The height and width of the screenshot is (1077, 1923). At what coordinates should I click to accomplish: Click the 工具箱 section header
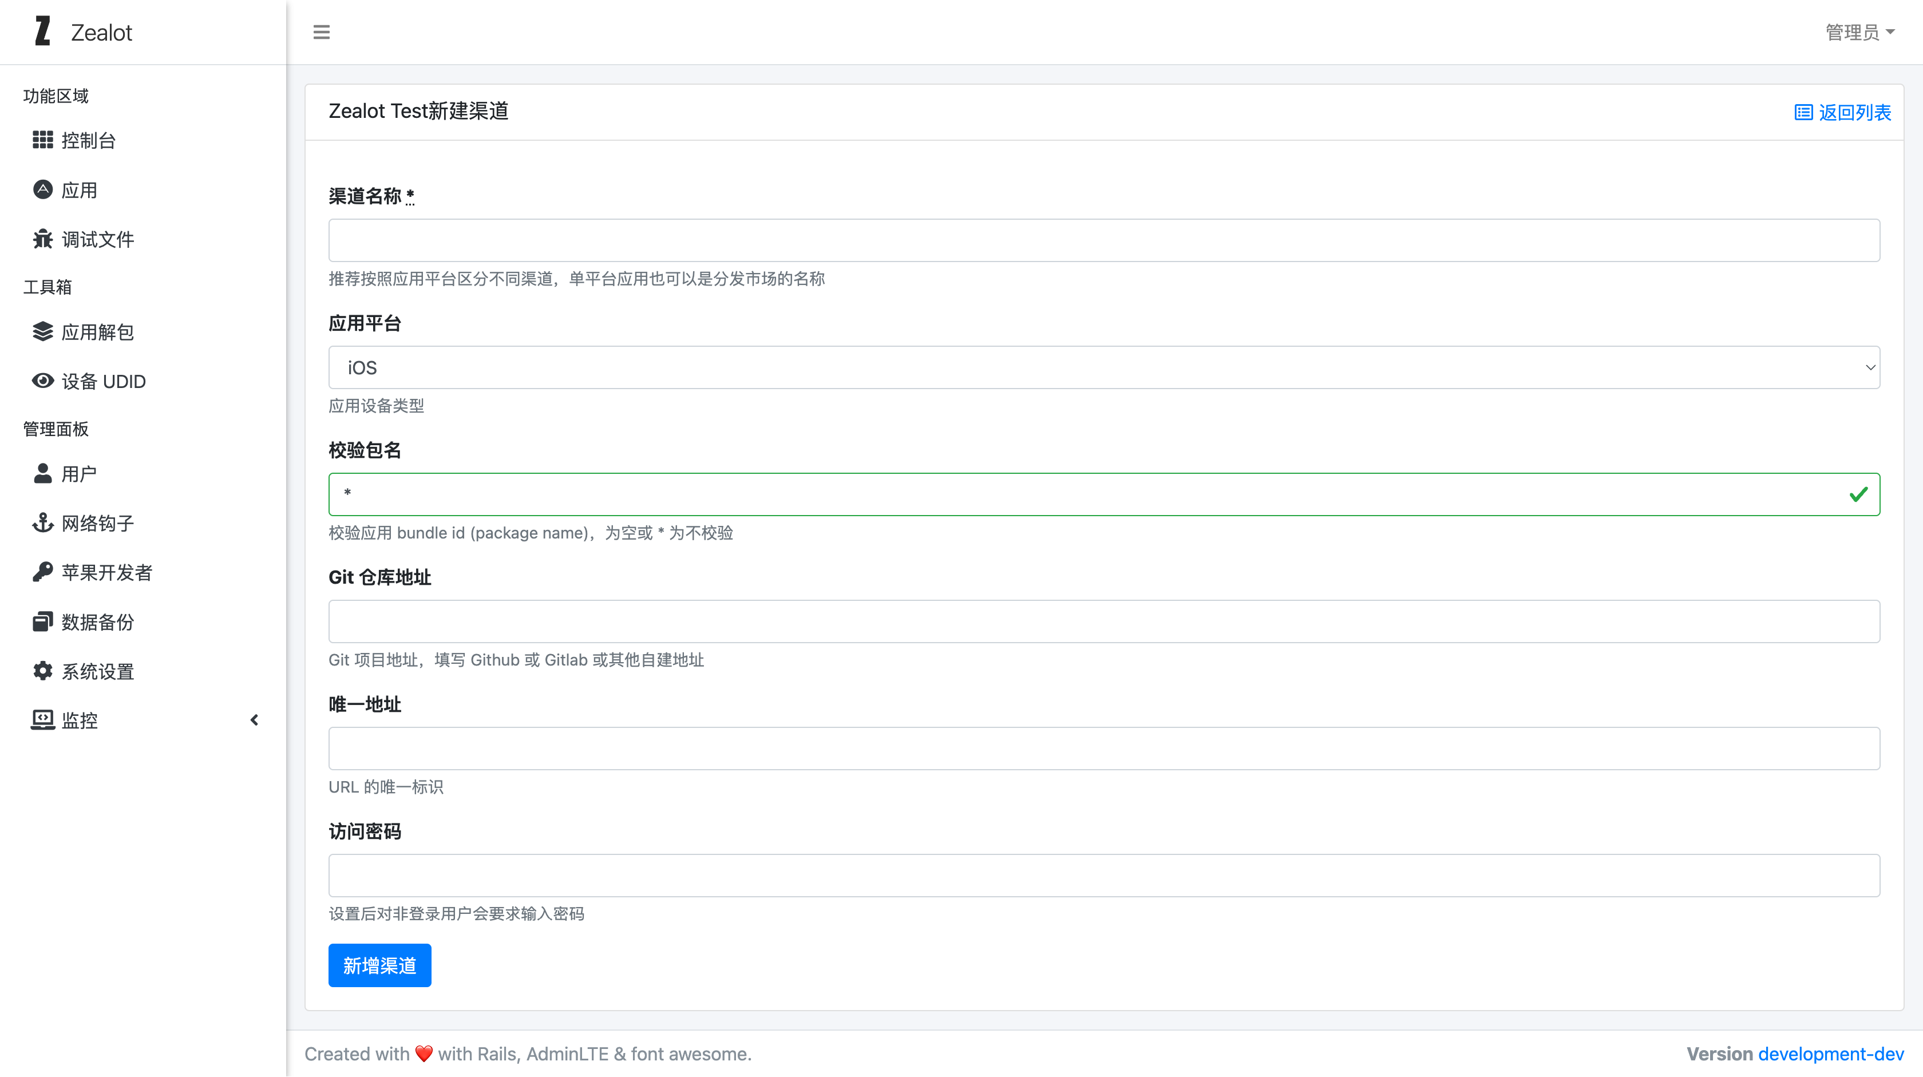[x=47, y=287]
